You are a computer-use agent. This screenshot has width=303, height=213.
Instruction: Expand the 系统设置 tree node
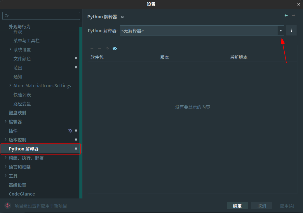click(11, 49)
